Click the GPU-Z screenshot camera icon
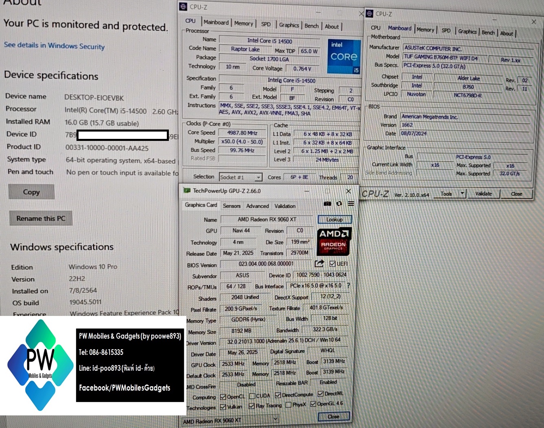 tap(327, 203)
